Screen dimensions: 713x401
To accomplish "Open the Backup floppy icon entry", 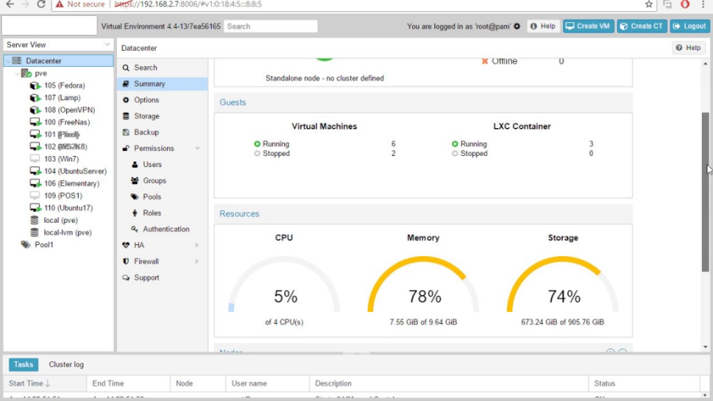I will click(x=126, y=132).
